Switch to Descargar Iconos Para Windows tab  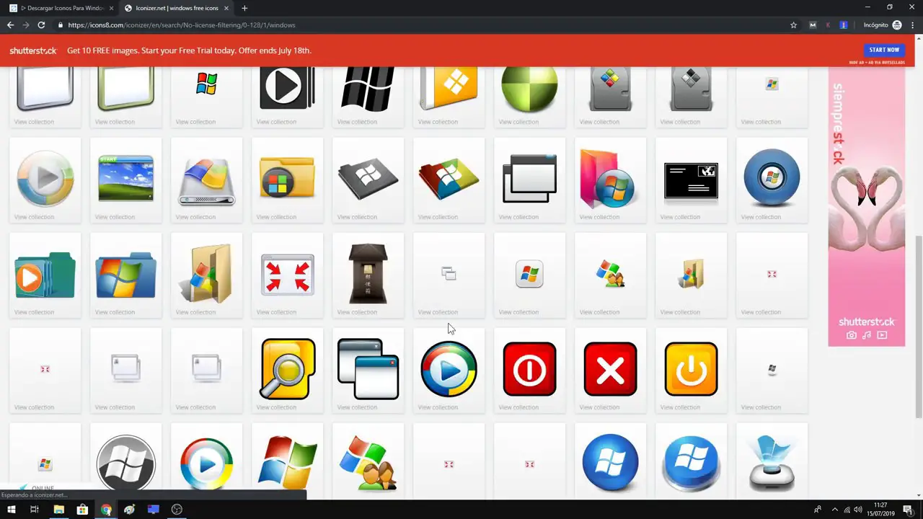click(x=61, y=8)
